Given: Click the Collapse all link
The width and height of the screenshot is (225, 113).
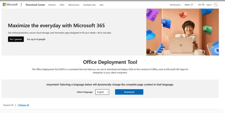Looking at the screenshot, I should (23, 105).
